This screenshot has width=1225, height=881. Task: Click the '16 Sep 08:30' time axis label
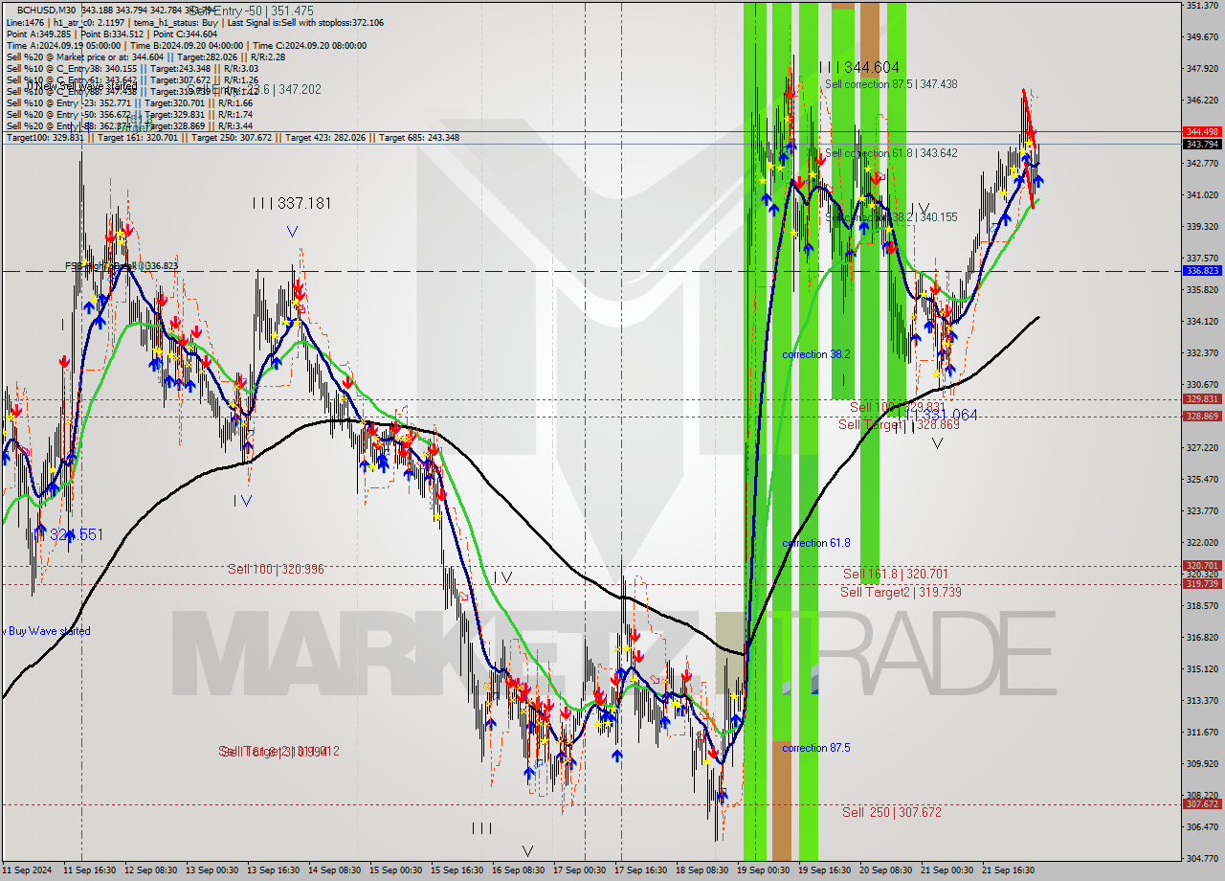pyautogui.click(x=520, y=870)
